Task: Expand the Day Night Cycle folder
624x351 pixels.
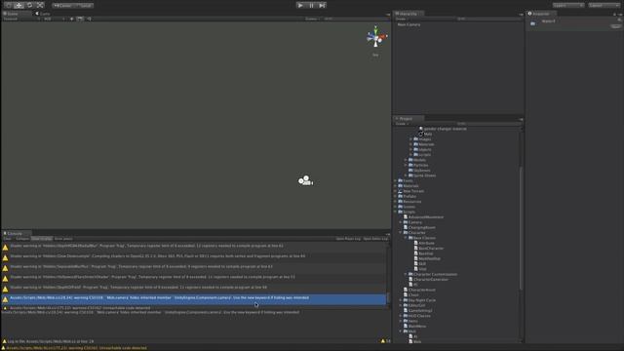Action: click(x=401, y=300)
